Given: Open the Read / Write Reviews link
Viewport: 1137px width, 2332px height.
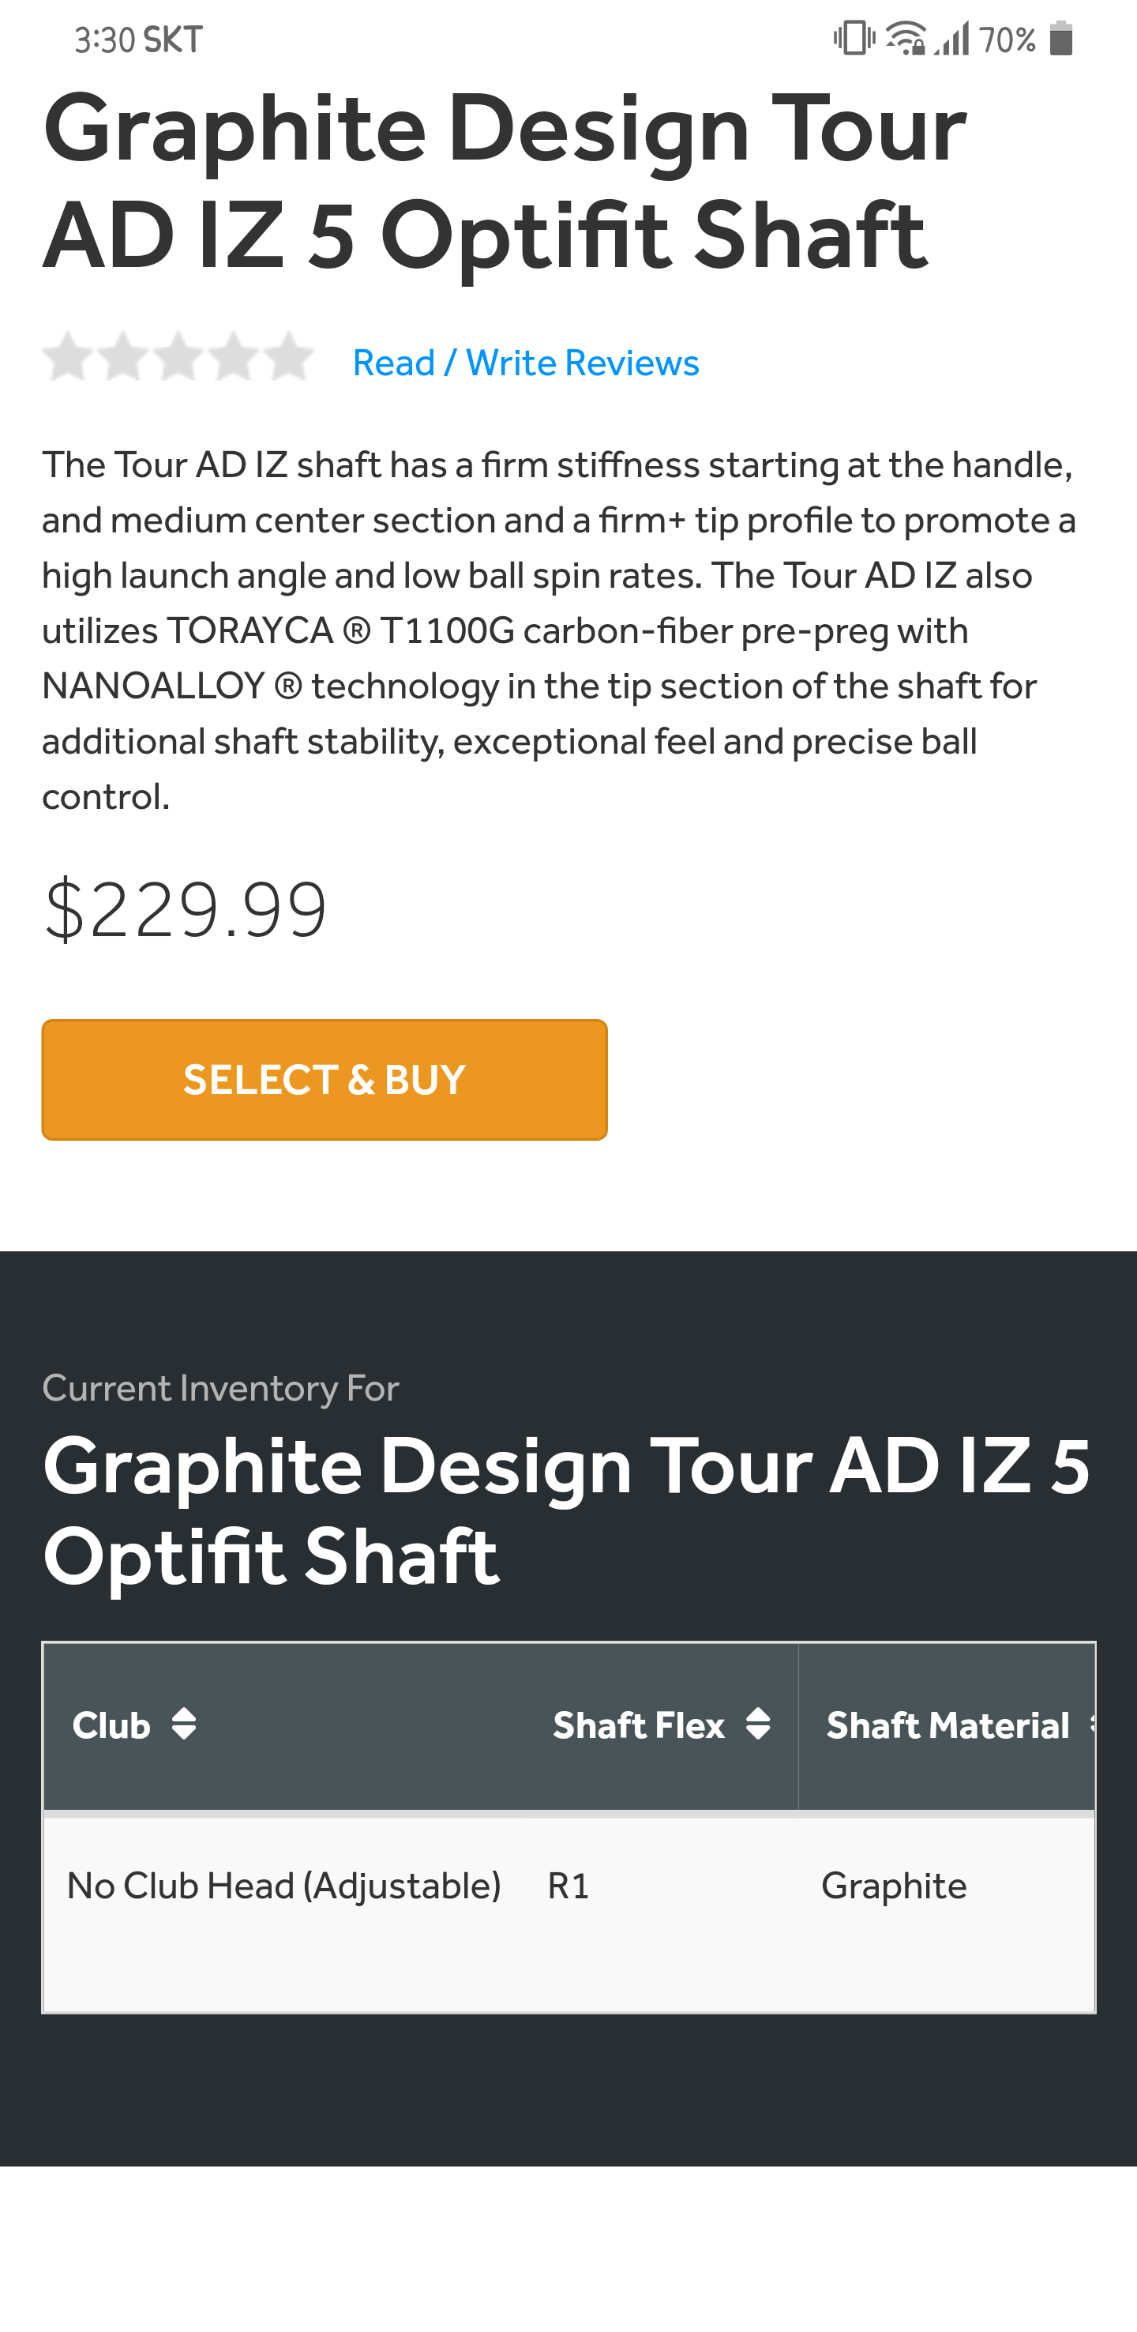Looking at the screenshot, I should pyautogui.click(x=526, y=363).
